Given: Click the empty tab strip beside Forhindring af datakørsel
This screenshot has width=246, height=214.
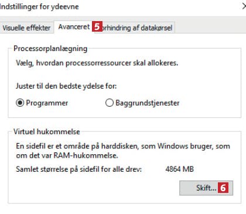Looking at the screenshot, I should pos(210,28).
